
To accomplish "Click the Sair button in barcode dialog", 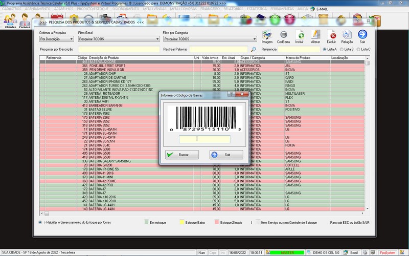I will [226, 155].
